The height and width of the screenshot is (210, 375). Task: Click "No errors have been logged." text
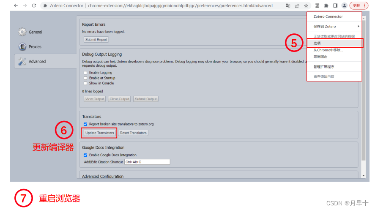103,32
